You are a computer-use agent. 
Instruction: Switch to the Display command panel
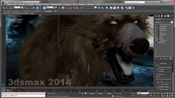tap(168, 16)
